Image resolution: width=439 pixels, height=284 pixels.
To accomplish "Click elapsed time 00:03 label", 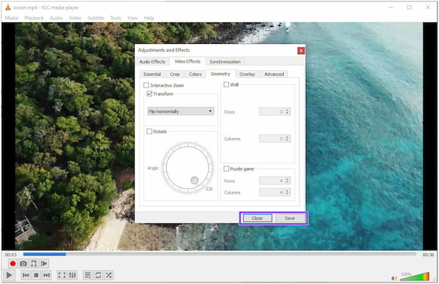I will coord(11,254).
